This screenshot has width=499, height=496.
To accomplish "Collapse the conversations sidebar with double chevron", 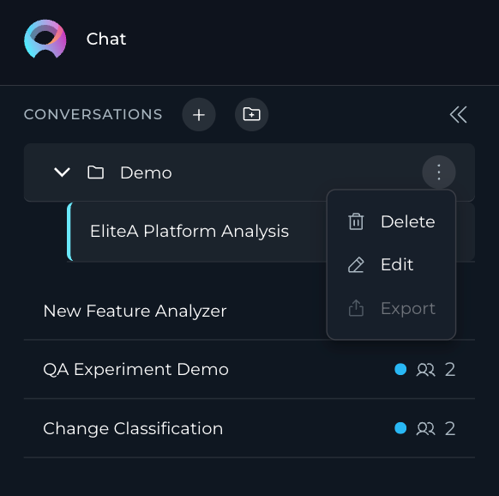I will pos(458,115).
